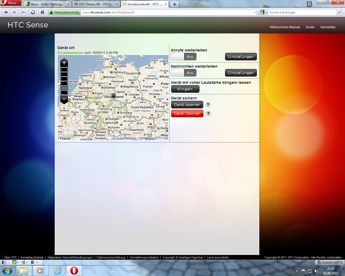The image size is (345, 276).
Task: Select the Opera icon in the taskbar
Action: click(x=74, y=271)
